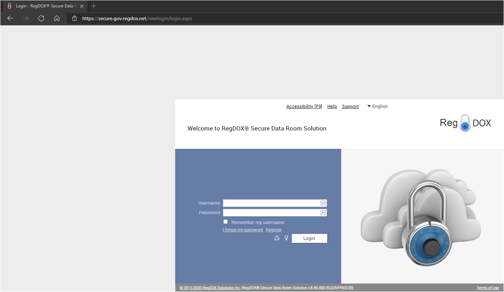This screenshot has height=292, width=504.
Task: Enable Remember my username checkbox
Action: click(x=226, y=222)
